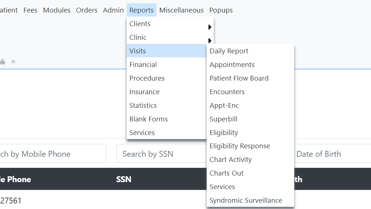The image size is (371, 209).
Task: Sort by the SSN column header
Action: click(x=124, y=179)
